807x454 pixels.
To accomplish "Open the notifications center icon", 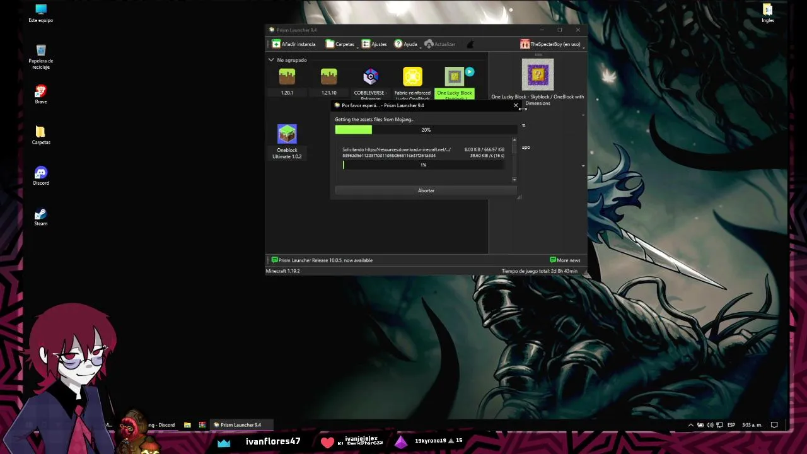I will (775, 425).
